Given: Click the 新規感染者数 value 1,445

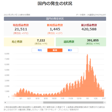Looking at the screenshot, I should pos(55,29).
